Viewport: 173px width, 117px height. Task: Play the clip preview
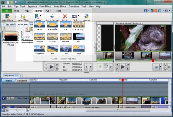(x=51, y=67)
